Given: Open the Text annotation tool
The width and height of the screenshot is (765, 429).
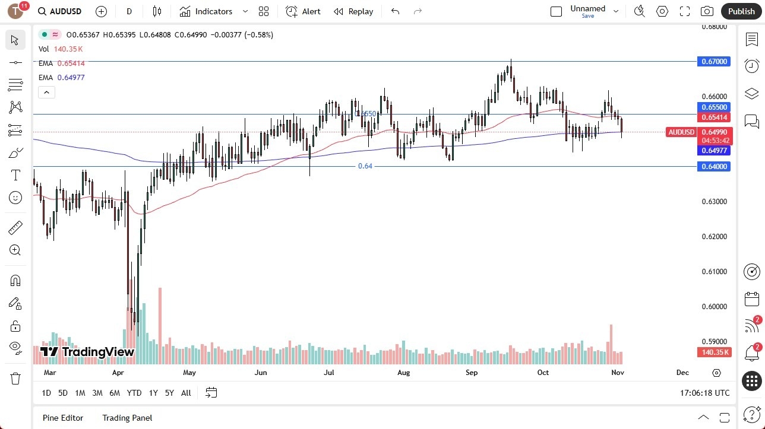Looking at the screenshot, I should (x=15, y=174).
